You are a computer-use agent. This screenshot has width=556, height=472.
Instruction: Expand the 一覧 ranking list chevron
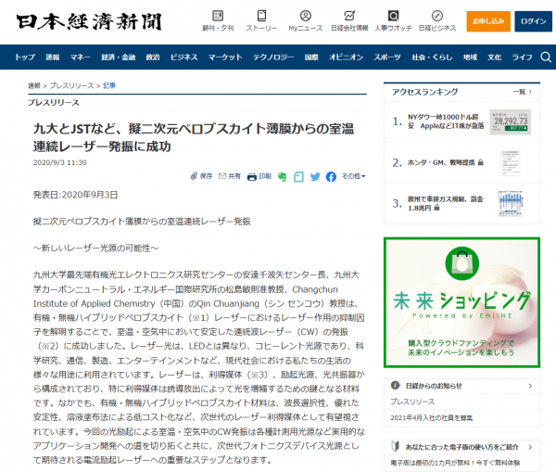pyautogui.click(x=521, y=93)
